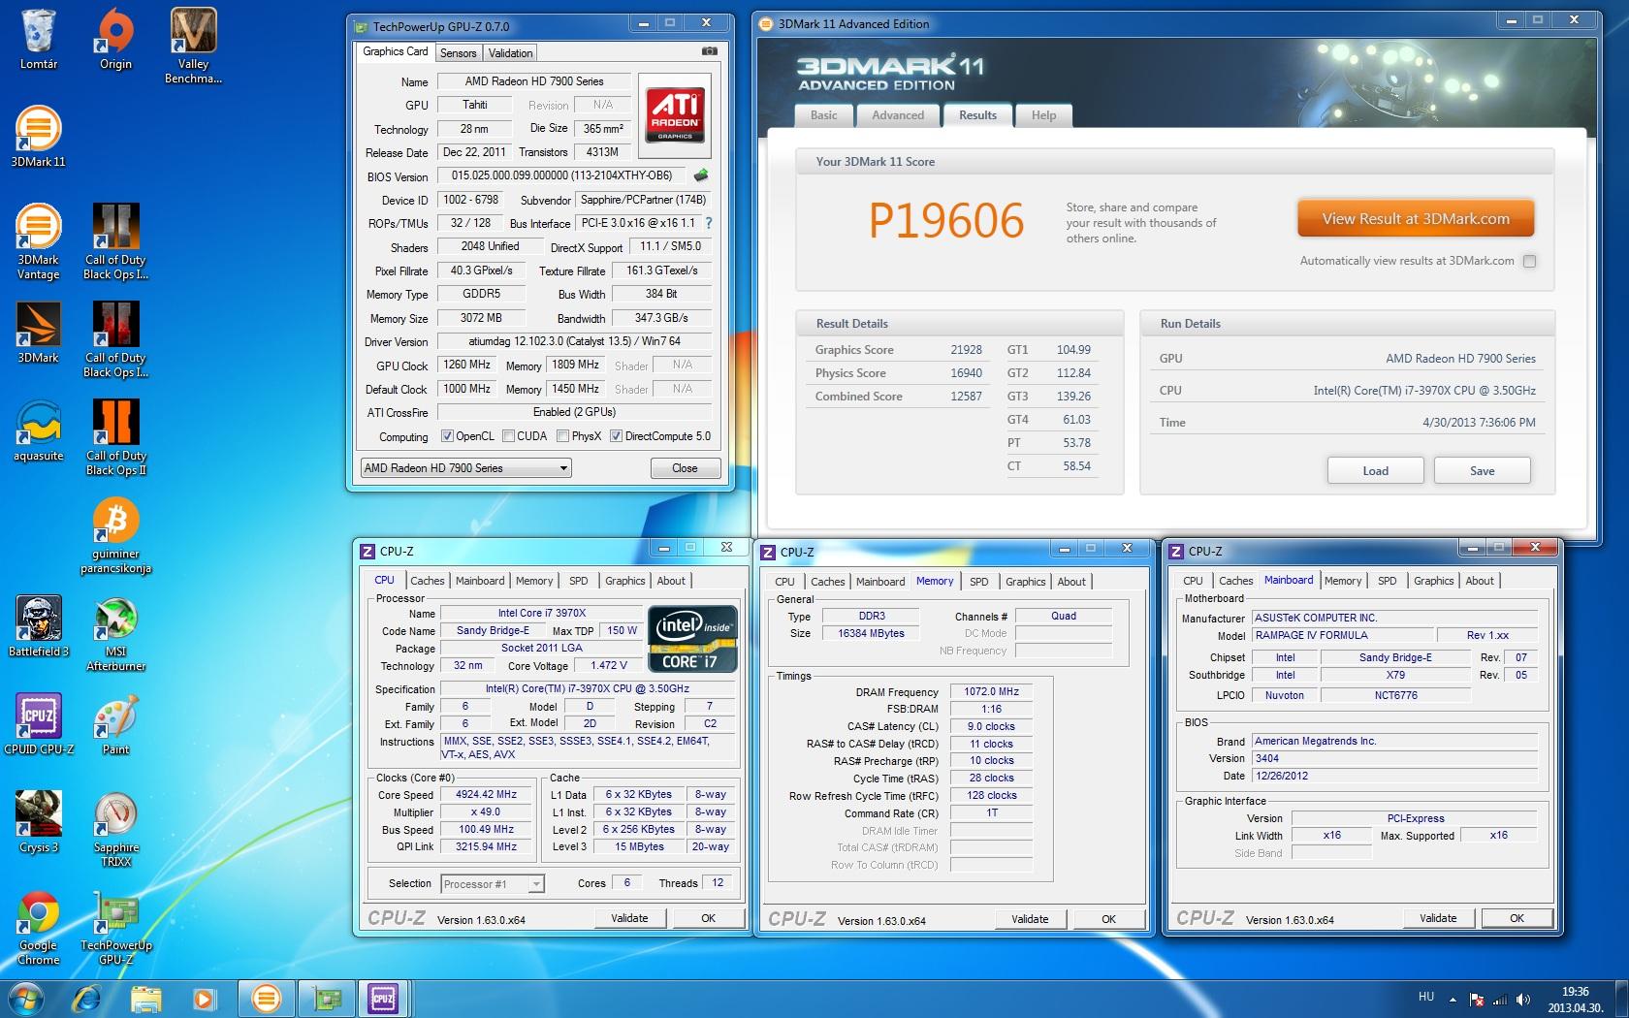Select the Battlefield 3 desktop icon

(x=39, y=626)
